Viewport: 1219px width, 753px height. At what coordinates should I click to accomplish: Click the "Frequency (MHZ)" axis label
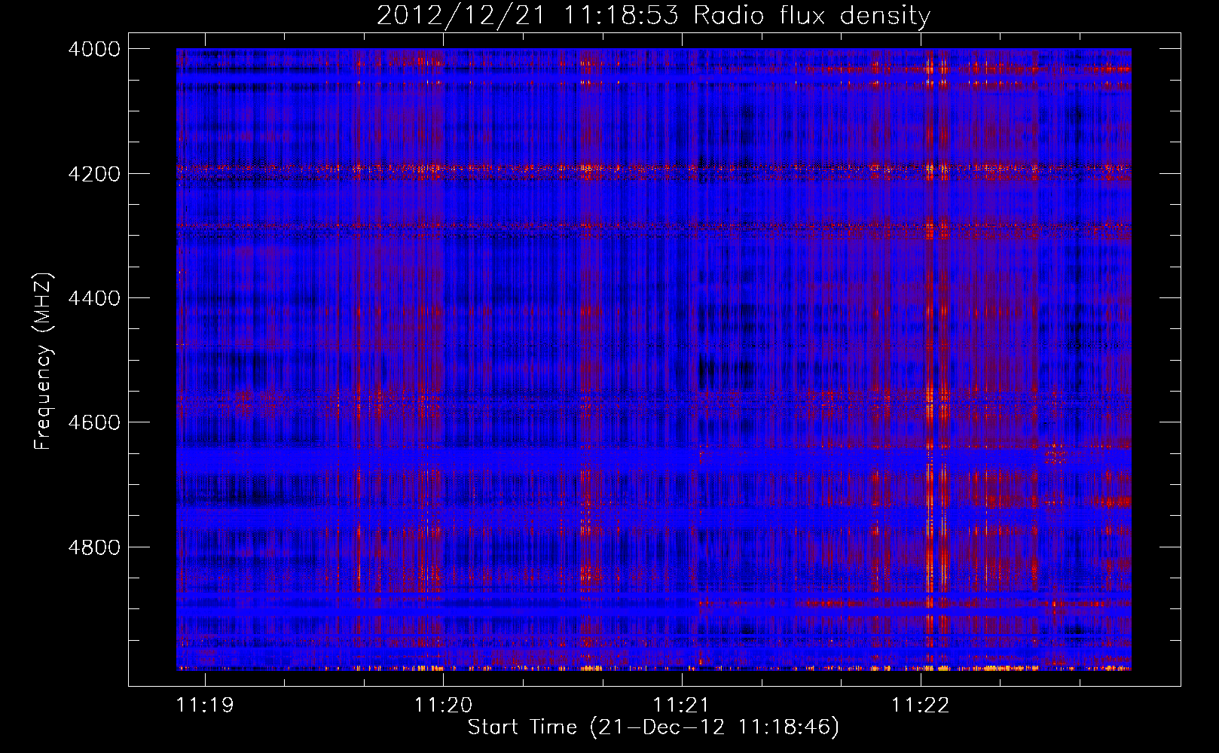[44, 361]
